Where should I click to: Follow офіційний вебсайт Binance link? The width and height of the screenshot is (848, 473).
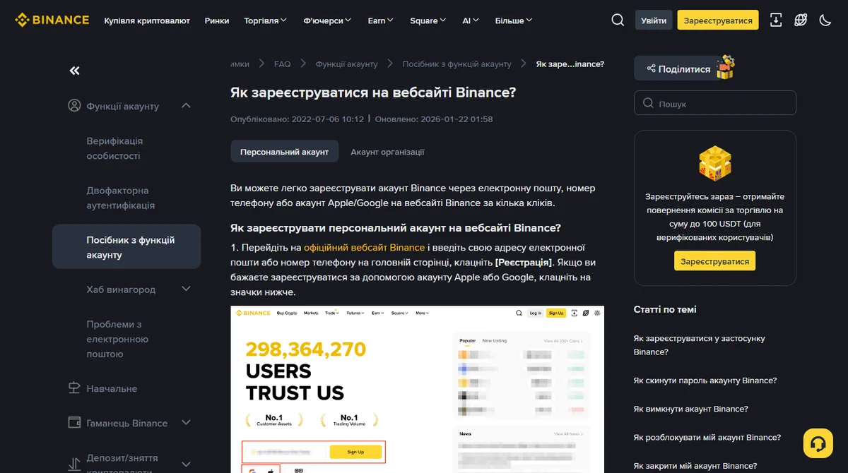pos(364,247)
